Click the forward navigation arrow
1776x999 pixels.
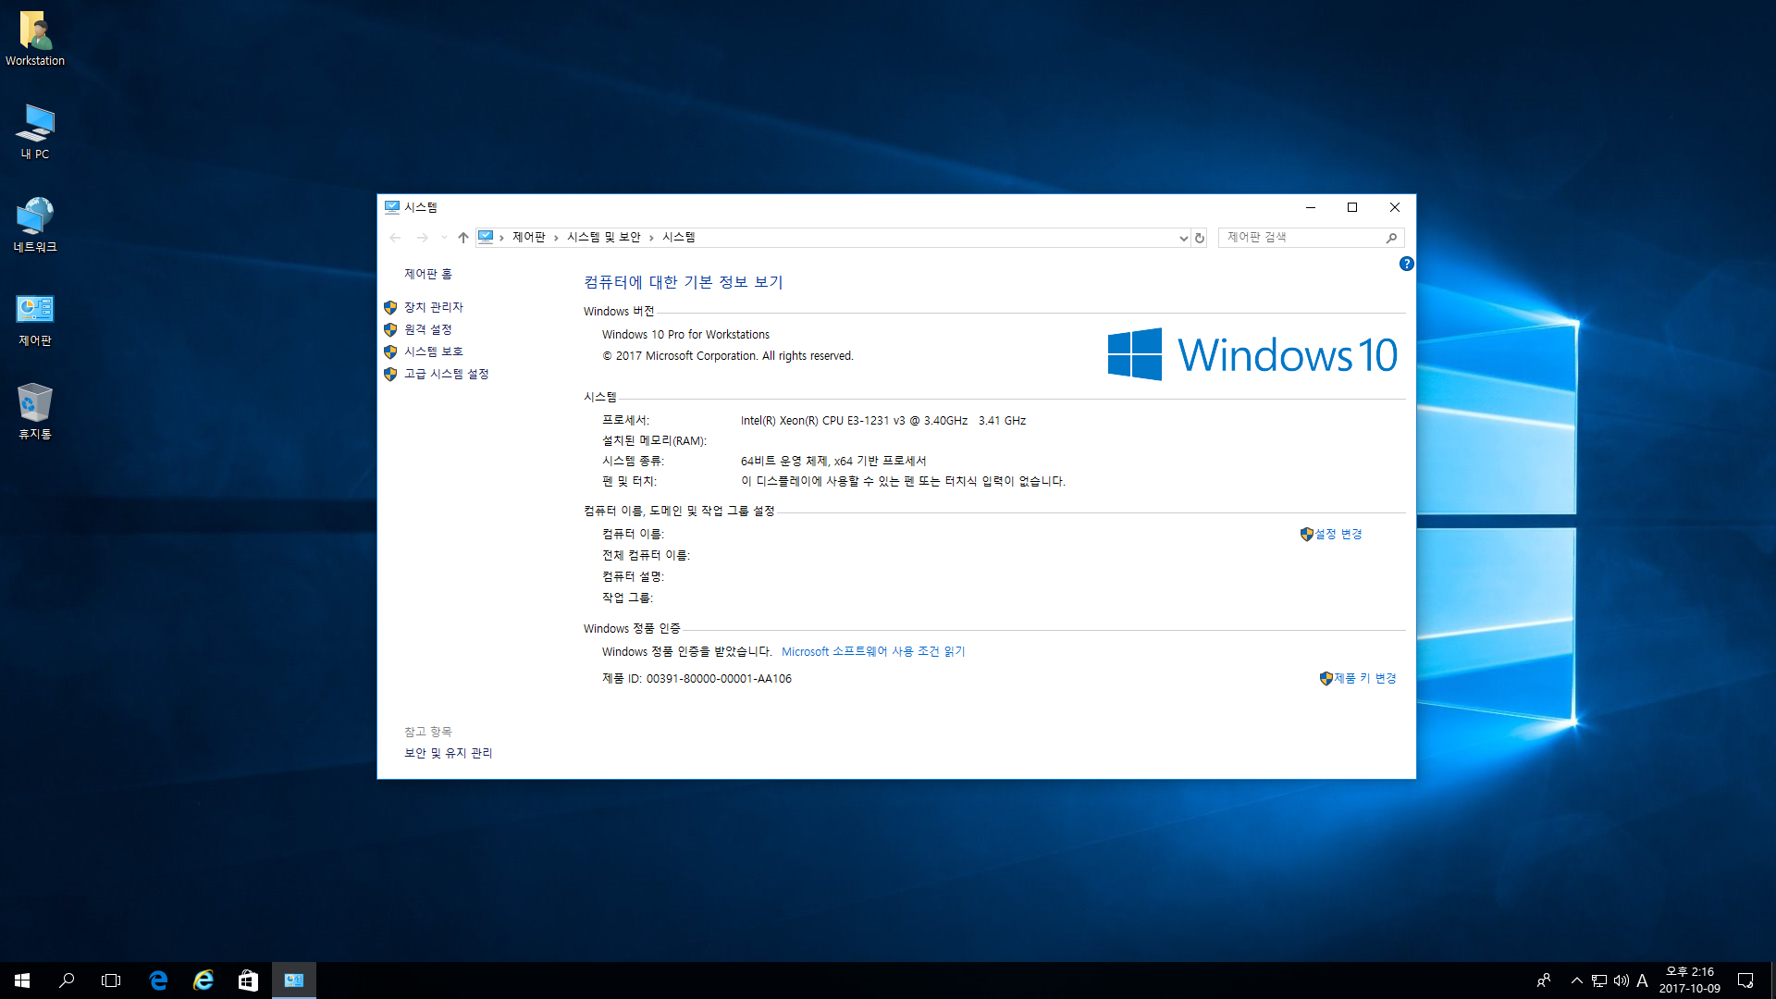pyautogui.click(x=423, y=238)
